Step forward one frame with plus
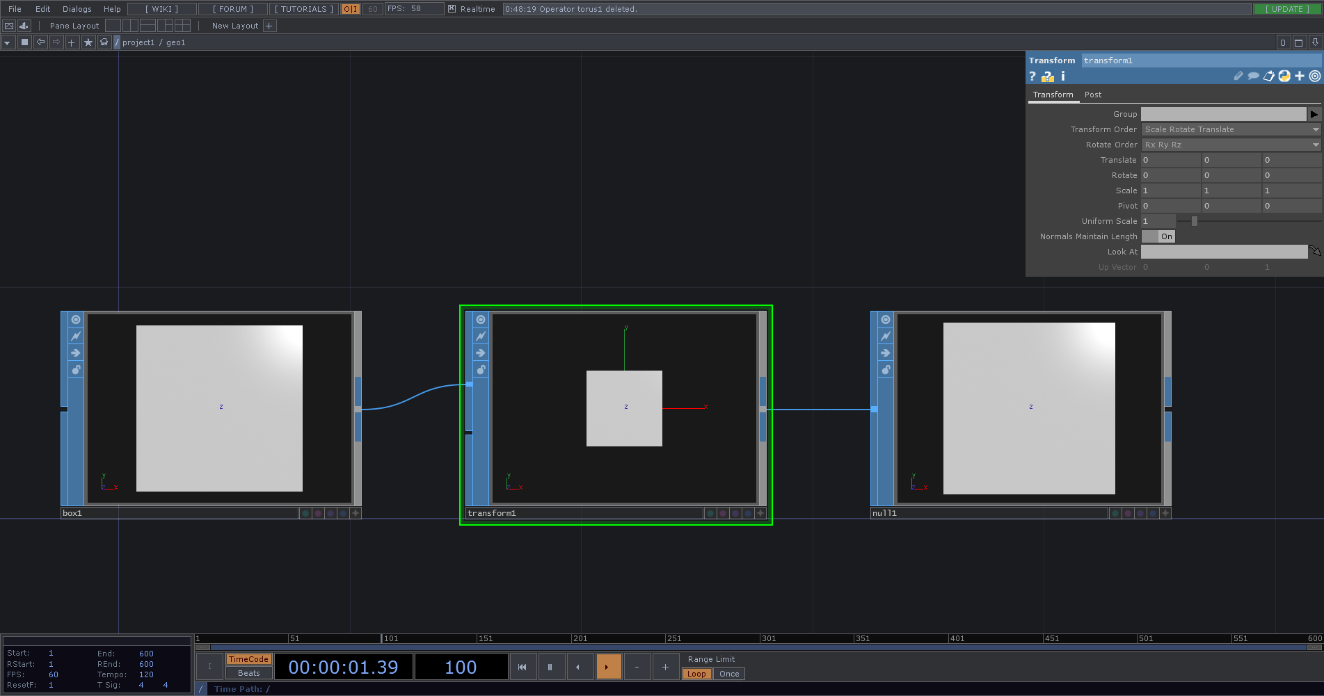1324x696 pixels. click(x=665, y=667)
